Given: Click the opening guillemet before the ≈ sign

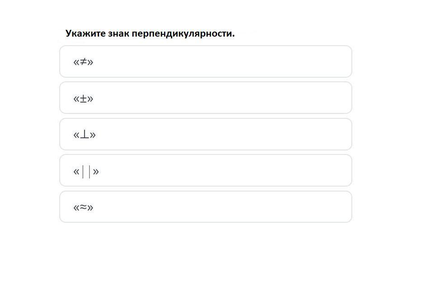Looking at the screenshot, I should coord(76,208).
